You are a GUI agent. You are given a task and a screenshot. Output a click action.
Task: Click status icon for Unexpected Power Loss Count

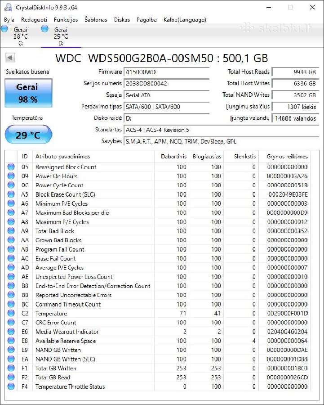pos(11,277)
